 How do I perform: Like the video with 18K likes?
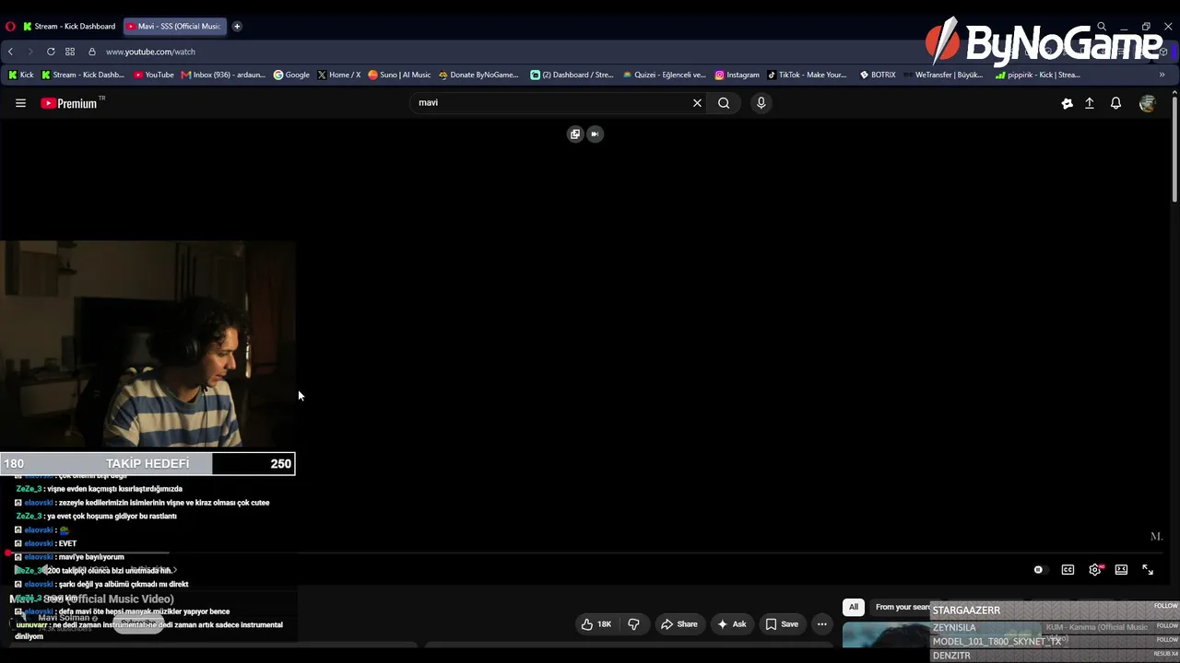(596, 624)
